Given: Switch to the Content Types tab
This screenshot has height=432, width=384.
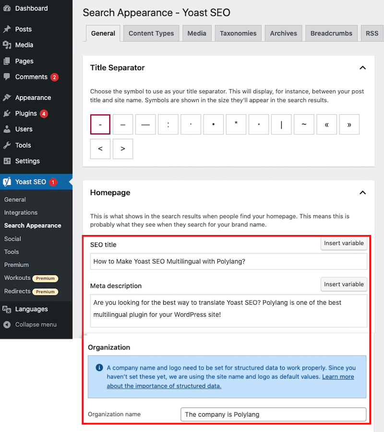Looking at the screenshot, I should (151, 33).
